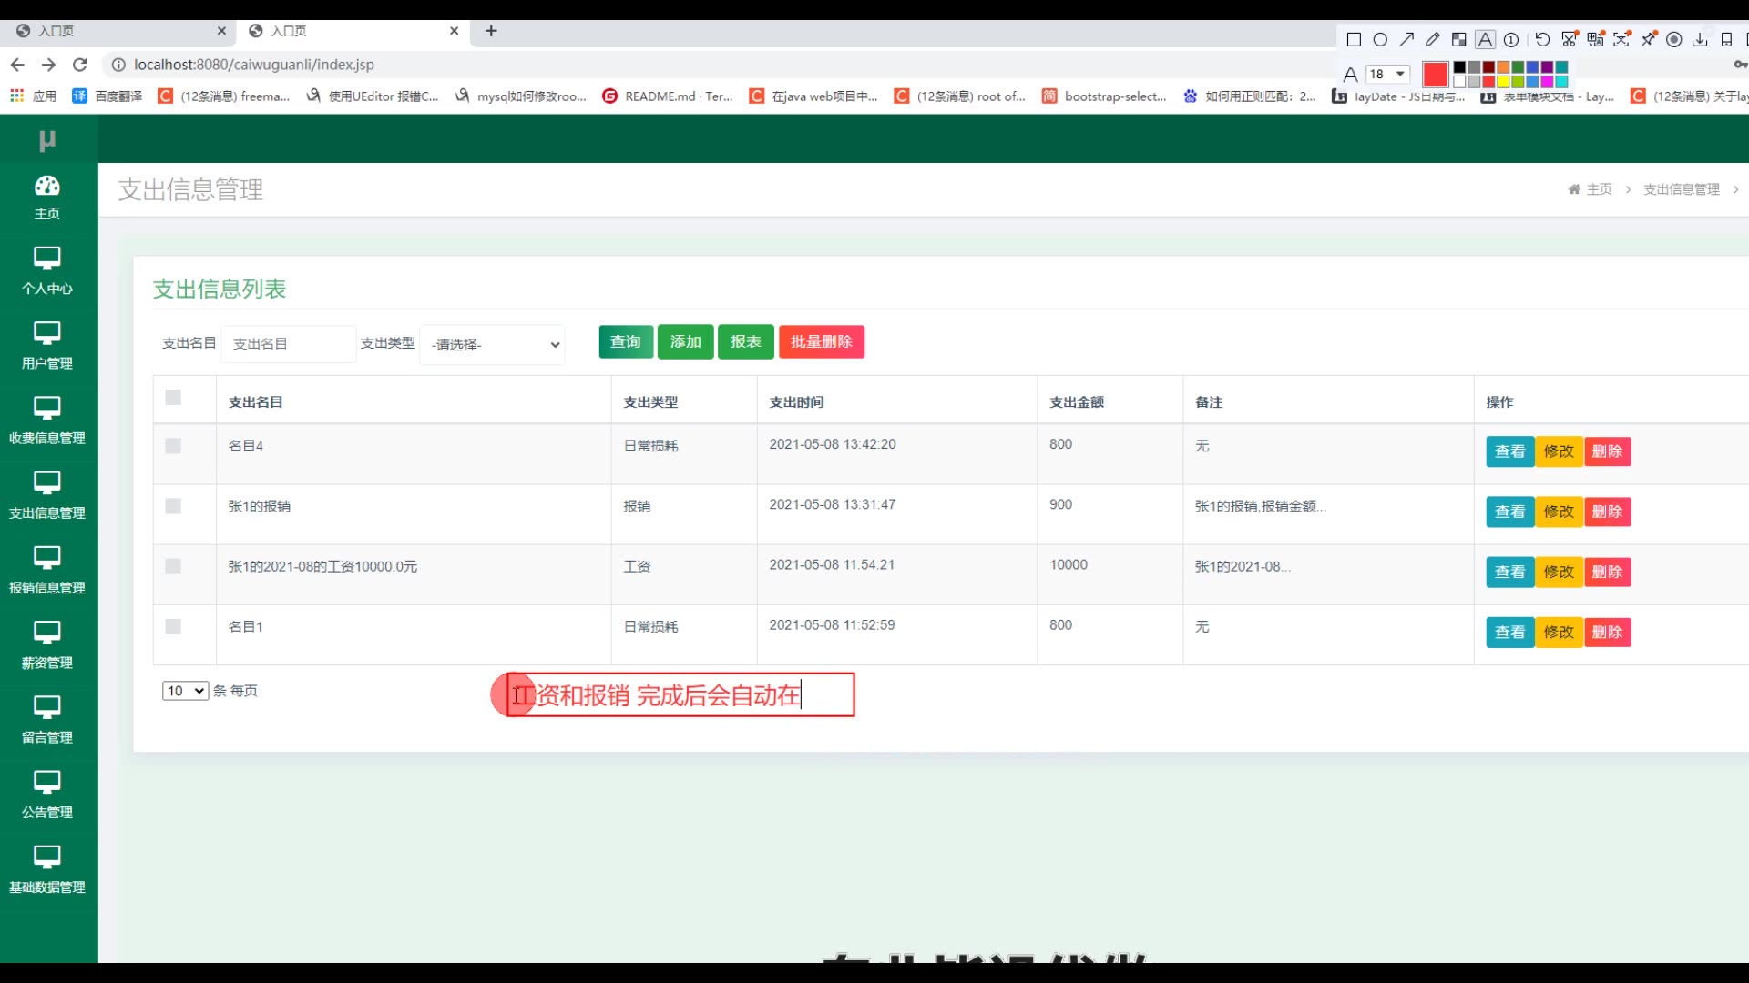
Task: Click the large current red color swatch
Action: pos(1436,75)
